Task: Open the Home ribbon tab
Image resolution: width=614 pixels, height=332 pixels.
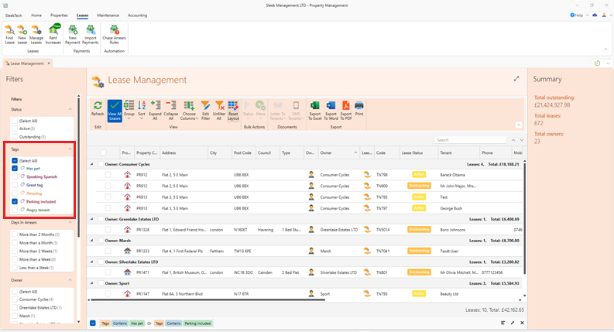Action: tap(36, 15)
